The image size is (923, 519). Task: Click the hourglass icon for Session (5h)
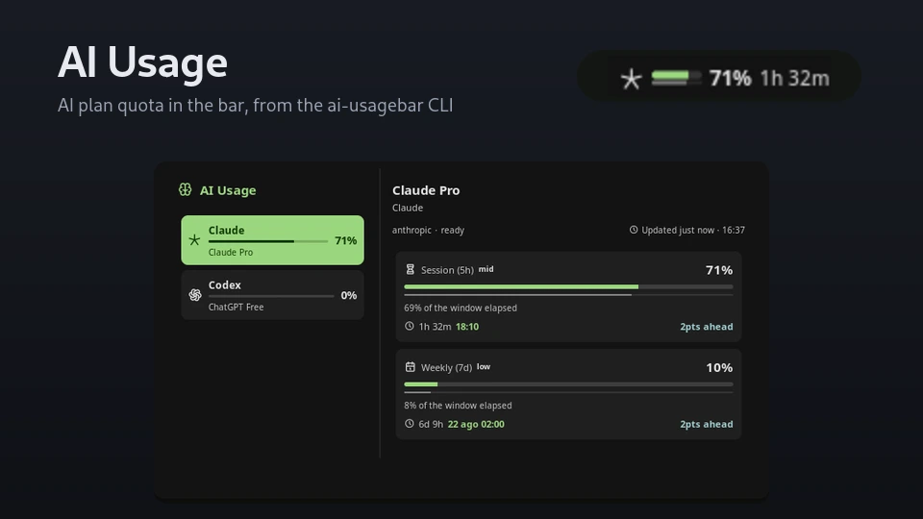[411, 269]
